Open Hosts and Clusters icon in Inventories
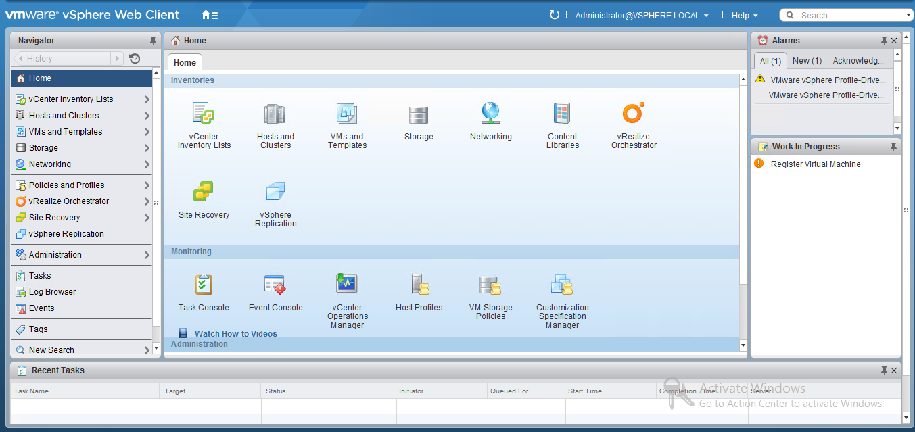The height and width of the screenshot is (432, 915). click(x=275, y=114)
